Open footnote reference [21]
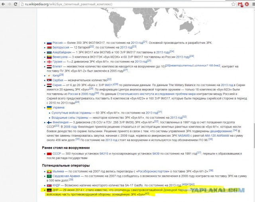Viewport: 255px width, 202px height. click(x=145, y=42)
